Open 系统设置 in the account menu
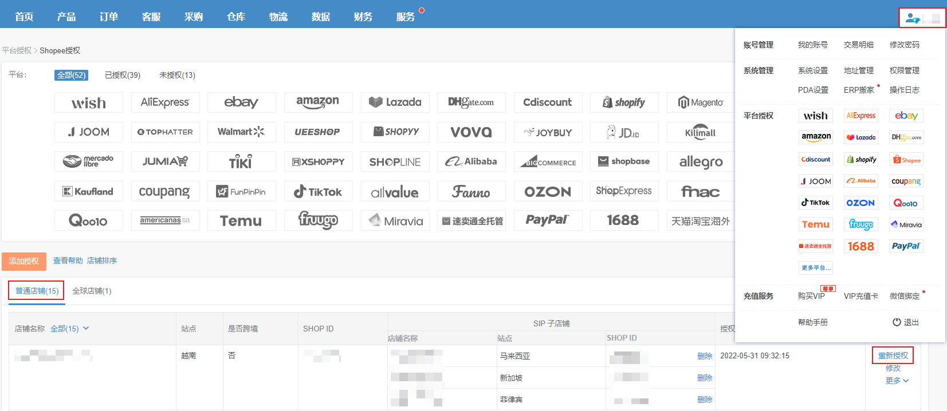Image resolution: width=947 pixels, height=411 pixels. (x=813, y=70)
